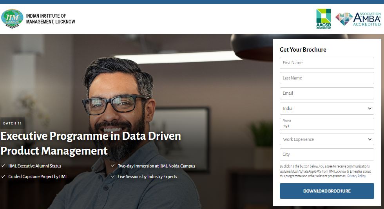Open the Privacy Policy link

click(356, 176)
